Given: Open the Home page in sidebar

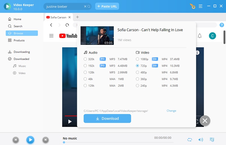Looking at the screenshot, I should point(17,19).
